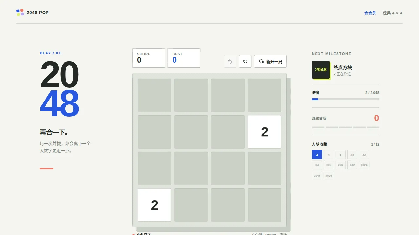The height and width of the screenshot is (235, 419).
Task: Click the 连续合成 label
Action: [x=319, y=118]
